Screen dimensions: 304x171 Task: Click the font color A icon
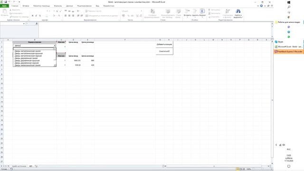tap(59, 16)
